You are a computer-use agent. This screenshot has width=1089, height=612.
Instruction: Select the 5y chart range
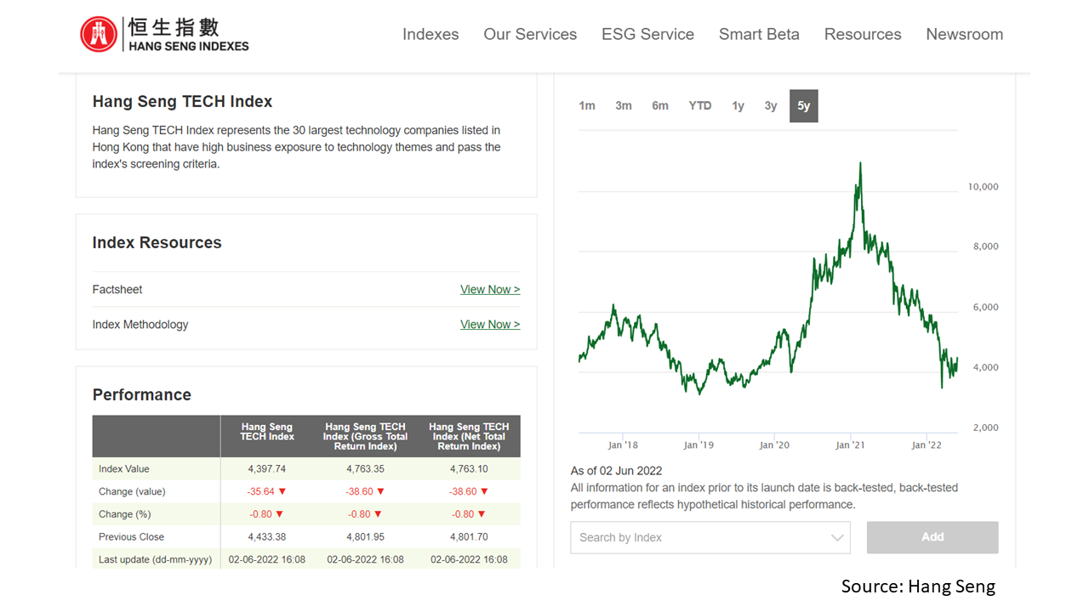(803, 106)
